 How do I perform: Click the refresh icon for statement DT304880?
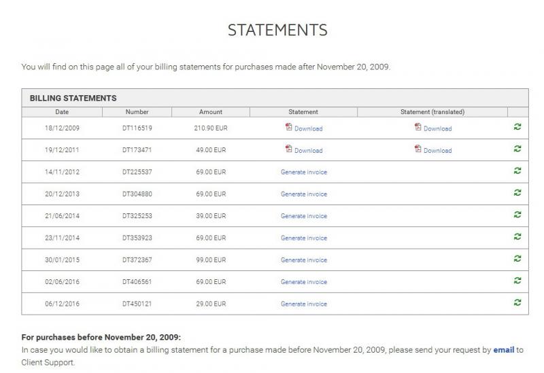517,193
